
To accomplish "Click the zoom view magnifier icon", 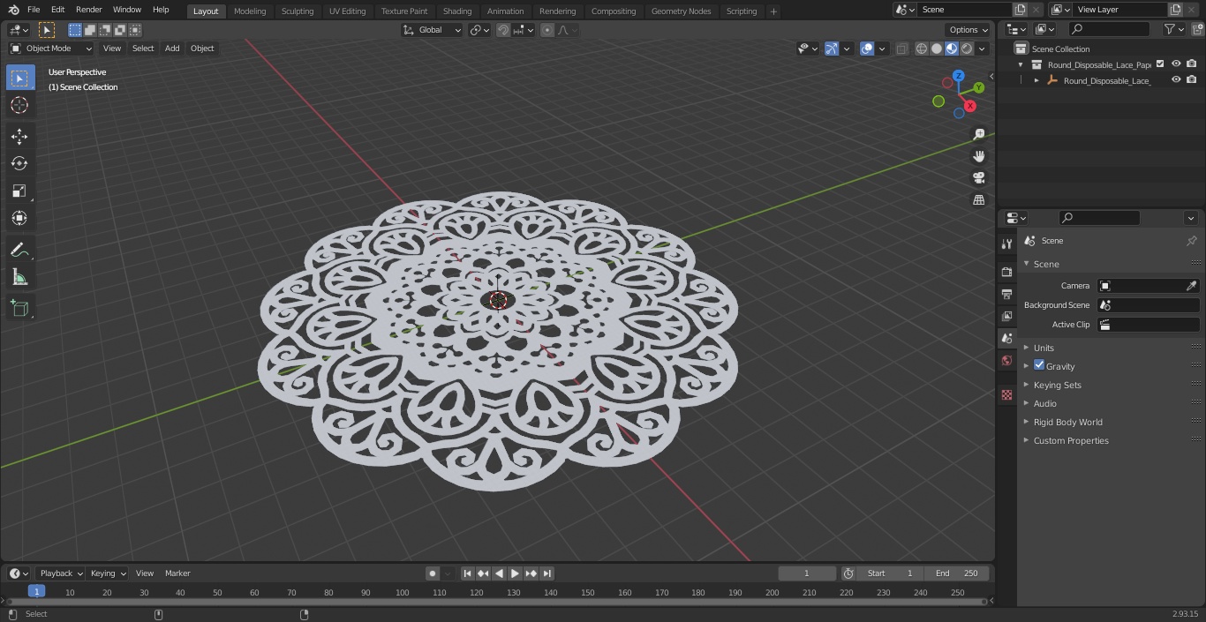I will point(979,134).
